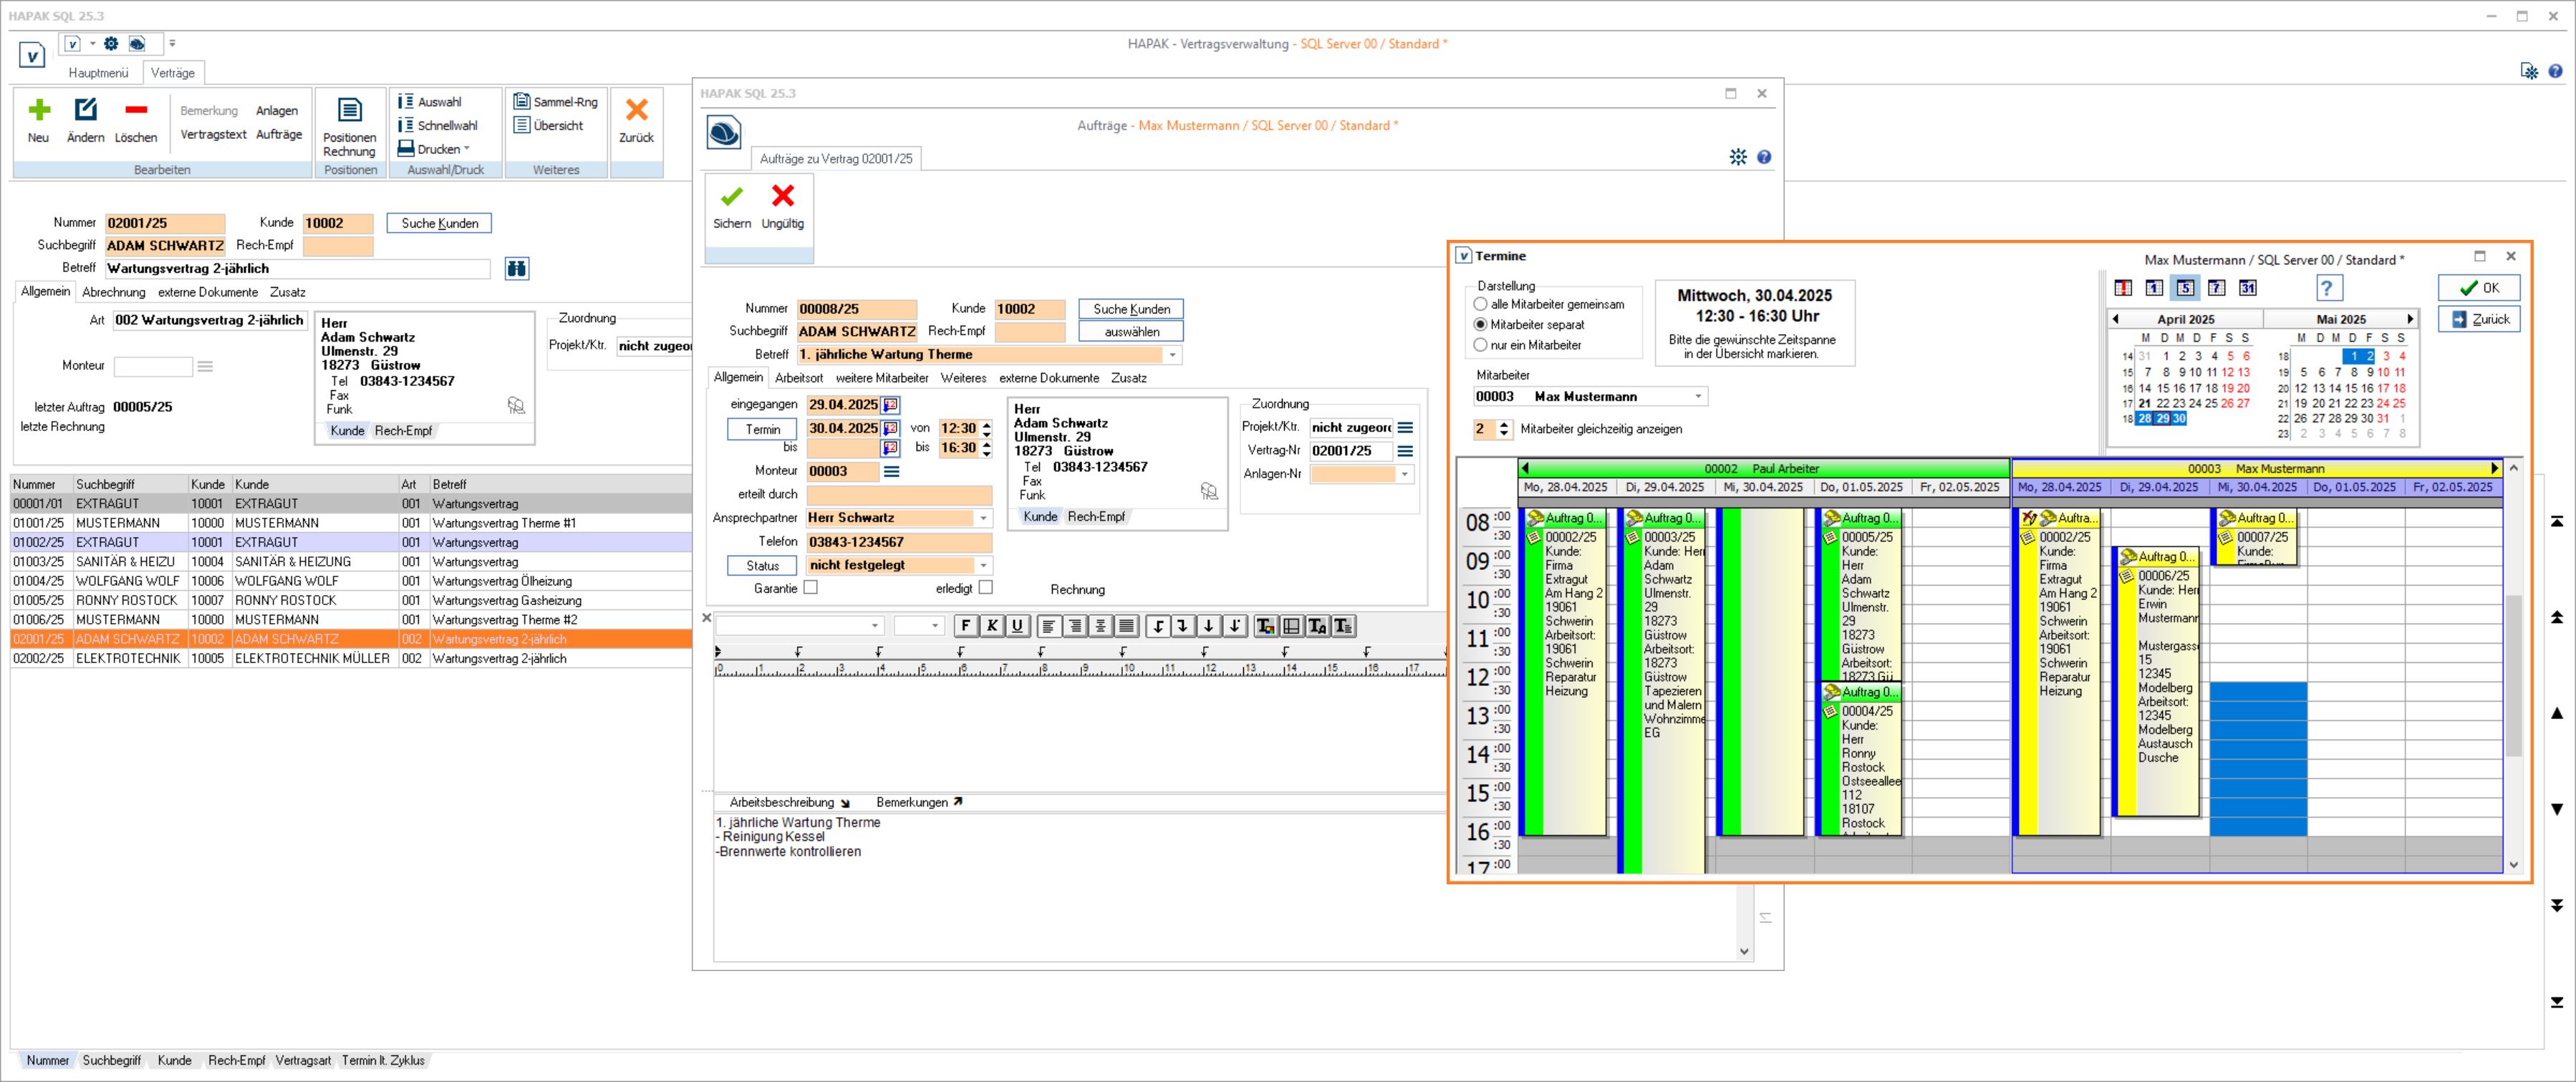Open calendar picker next to eingegangen date
The width and height of the screenshot is (2576, 1082).
click(x=890, y=405)
